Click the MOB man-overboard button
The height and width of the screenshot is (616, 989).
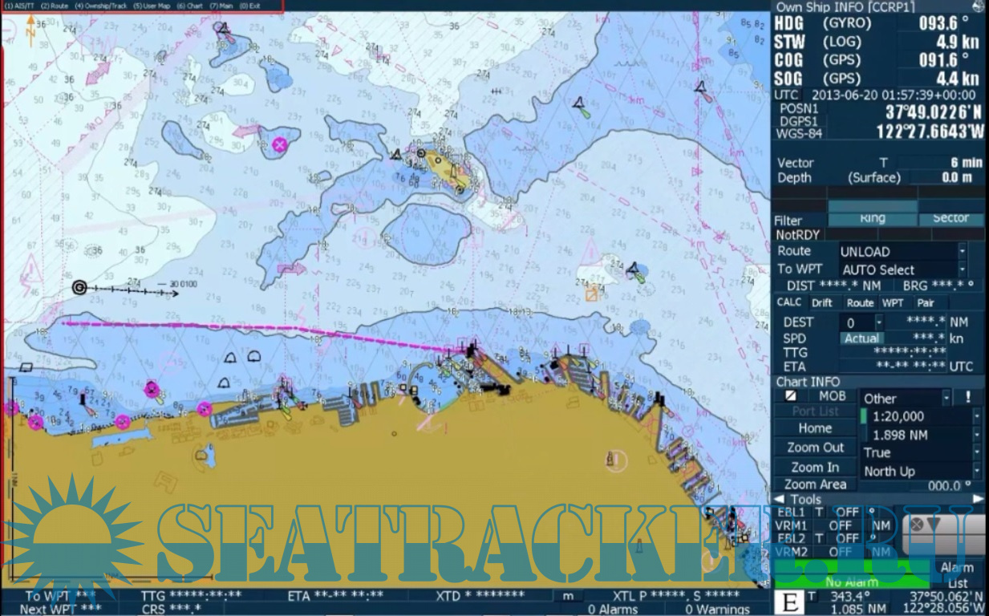pos(832,396)
